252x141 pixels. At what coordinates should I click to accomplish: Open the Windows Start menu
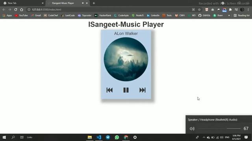(x=4, y=137)
